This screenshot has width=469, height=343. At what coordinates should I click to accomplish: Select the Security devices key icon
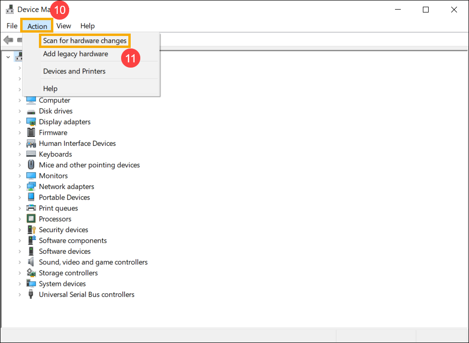pos(31,230)
